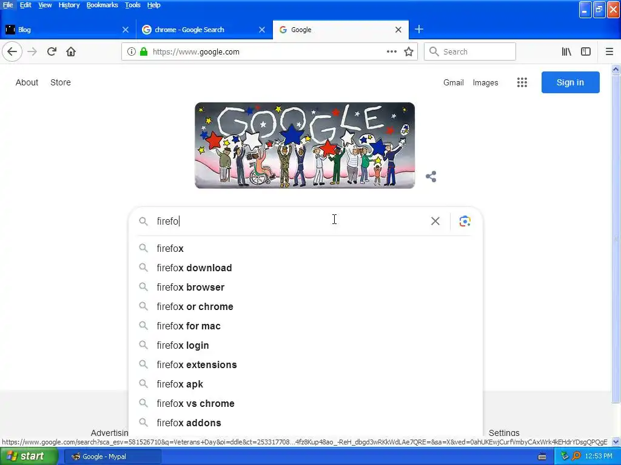Viewport: 621px width, 465px height.
Task: Clear the Google search box text
Action: point(435,221)
